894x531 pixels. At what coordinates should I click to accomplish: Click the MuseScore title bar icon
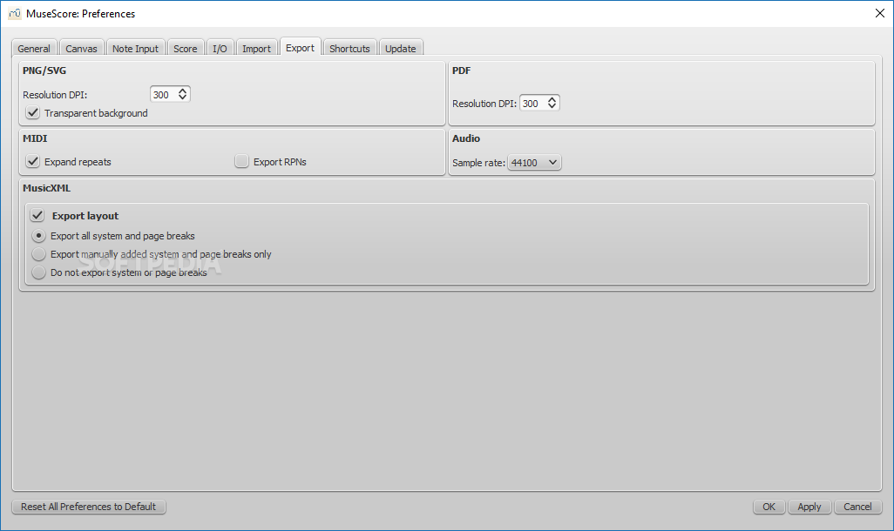[x=14, y=13]
